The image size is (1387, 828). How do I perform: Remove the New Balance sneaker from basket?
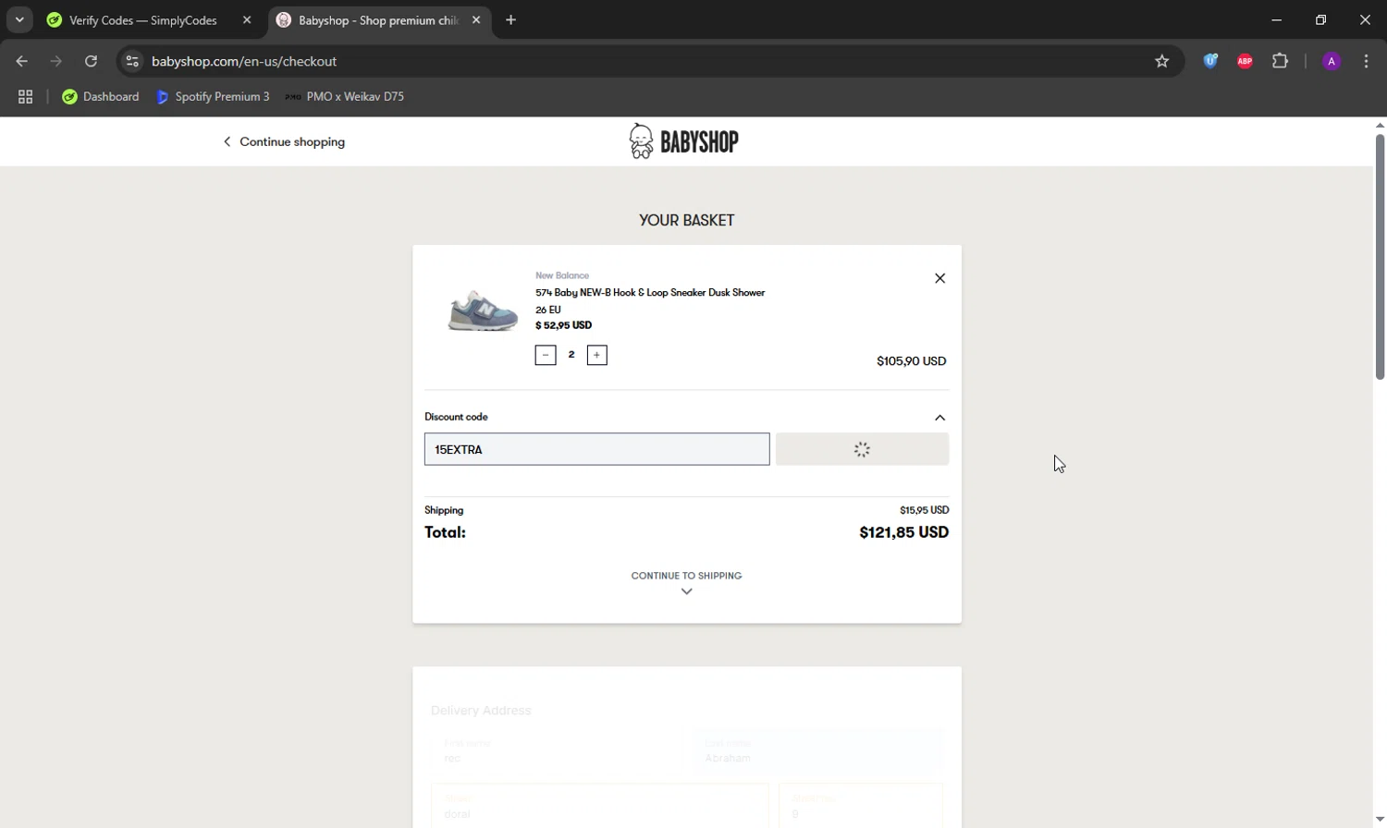pos(939,278)
